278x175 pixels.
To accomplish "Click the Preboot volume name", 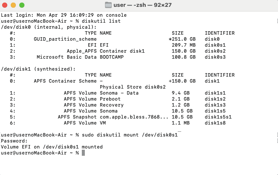I will [x=110, y=99].
